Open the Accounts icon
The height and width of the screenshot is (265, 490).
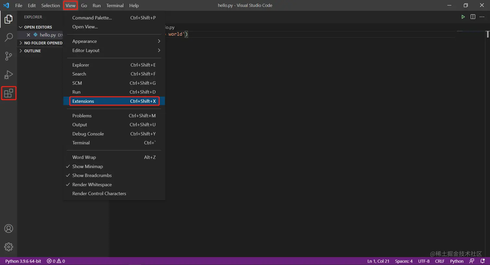click(9, 229)
